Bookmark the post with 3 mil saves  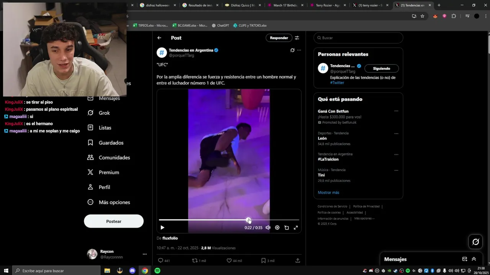click(268, 260)
